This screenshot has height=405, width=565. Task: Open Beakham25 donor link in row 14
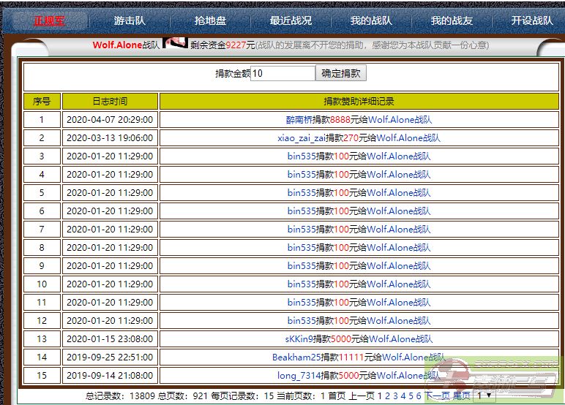point(296,357)
